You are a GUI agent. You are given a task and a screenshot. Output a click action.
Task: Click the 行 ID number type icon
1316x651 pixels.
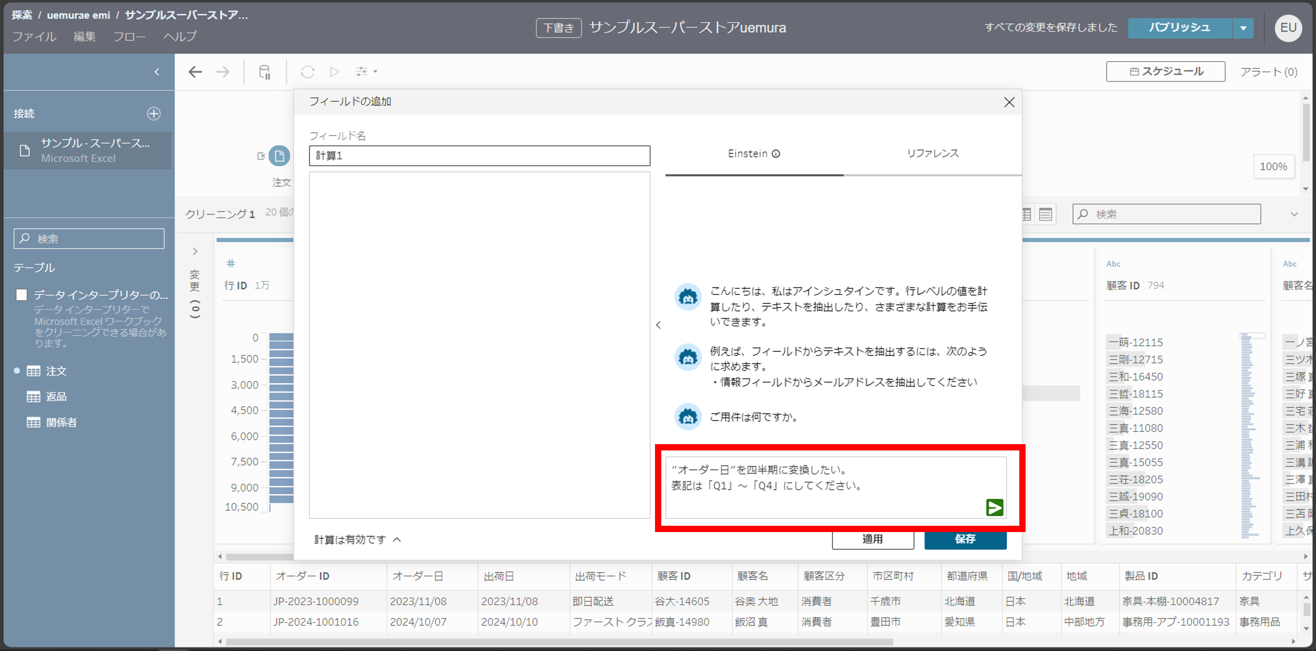click(x=231, y=263)
